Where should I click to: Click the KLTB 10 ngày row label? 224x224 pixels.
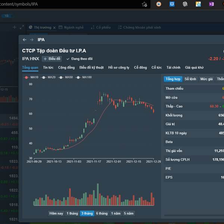click(176, 133)
